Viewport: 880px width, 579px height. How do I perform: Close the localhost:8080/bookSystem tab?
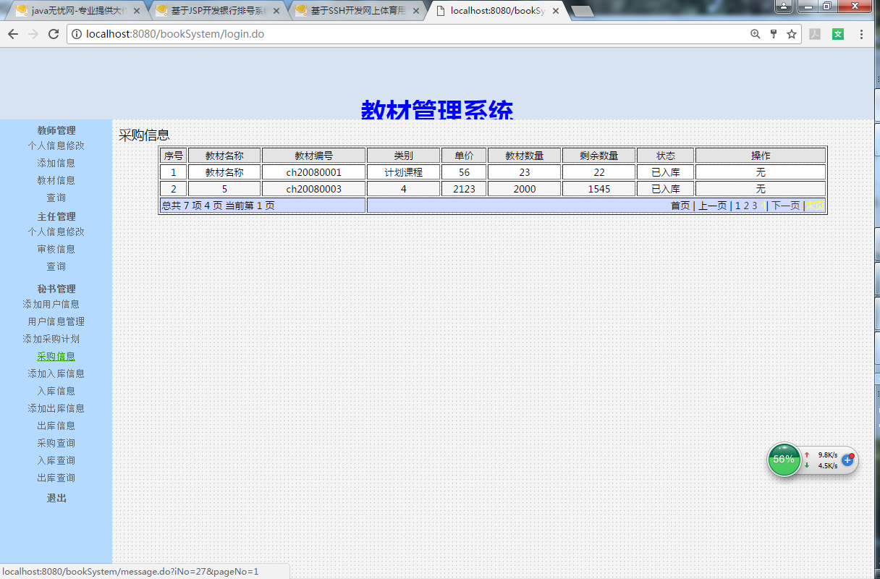[556, 11]
